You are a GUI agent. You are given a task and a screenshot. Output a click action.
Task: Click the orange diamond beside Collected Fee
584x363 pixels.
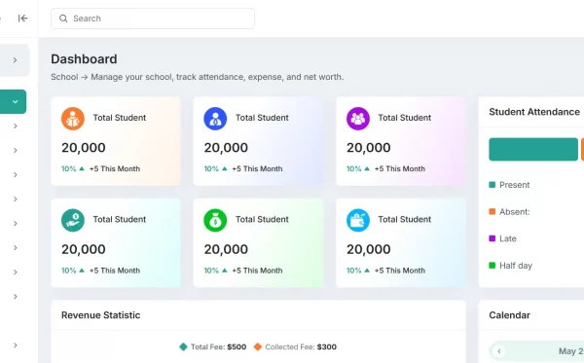click(258, 346)
